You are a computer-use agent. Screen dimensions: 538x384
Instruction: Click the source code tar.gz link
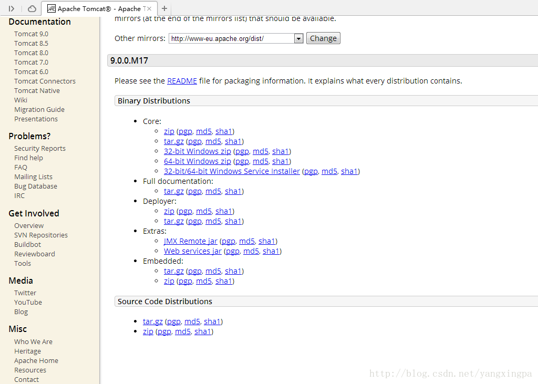pos(152,321)
